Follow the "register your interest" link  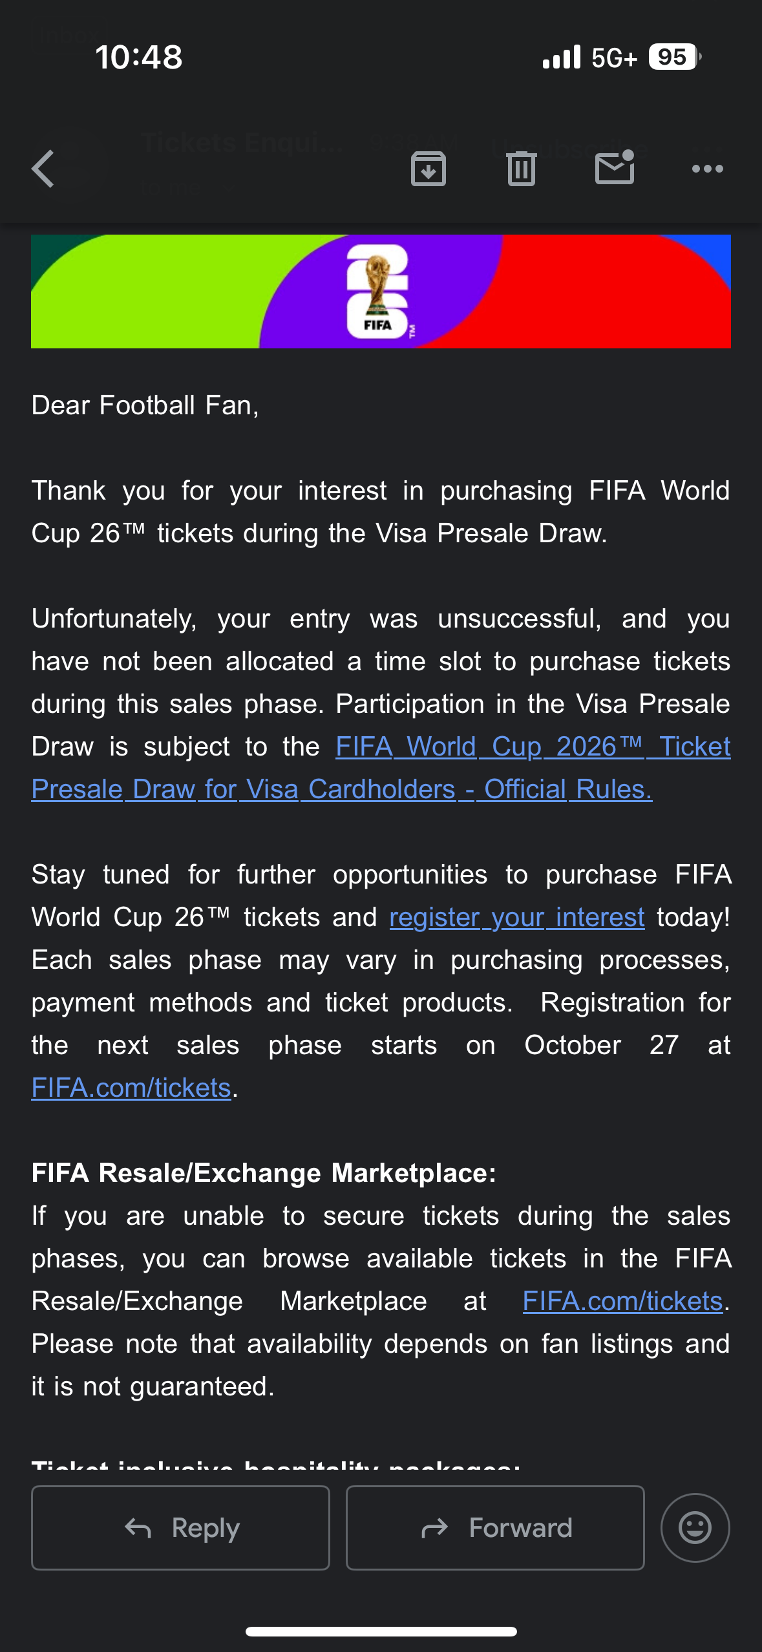517,917
